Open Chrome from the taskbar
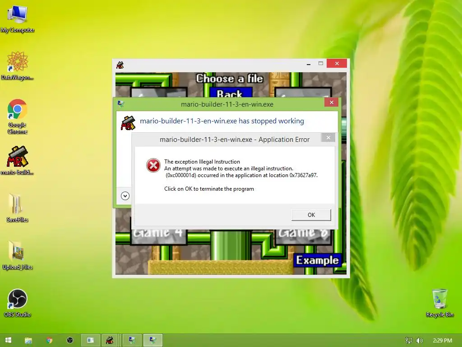The width and height of the screenshot is (462, 347). (49, 340)
